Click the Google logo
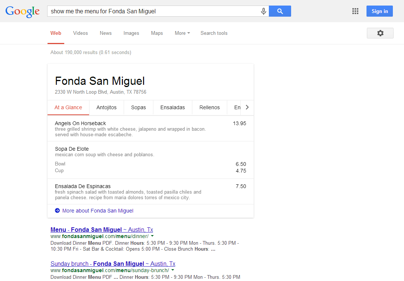This screenshot has height=281, width=404. click(x=22, y=11)
